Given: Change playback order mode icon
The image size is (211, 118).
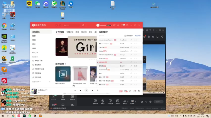Looking at the screenshot, I should [x=75, y=90].
